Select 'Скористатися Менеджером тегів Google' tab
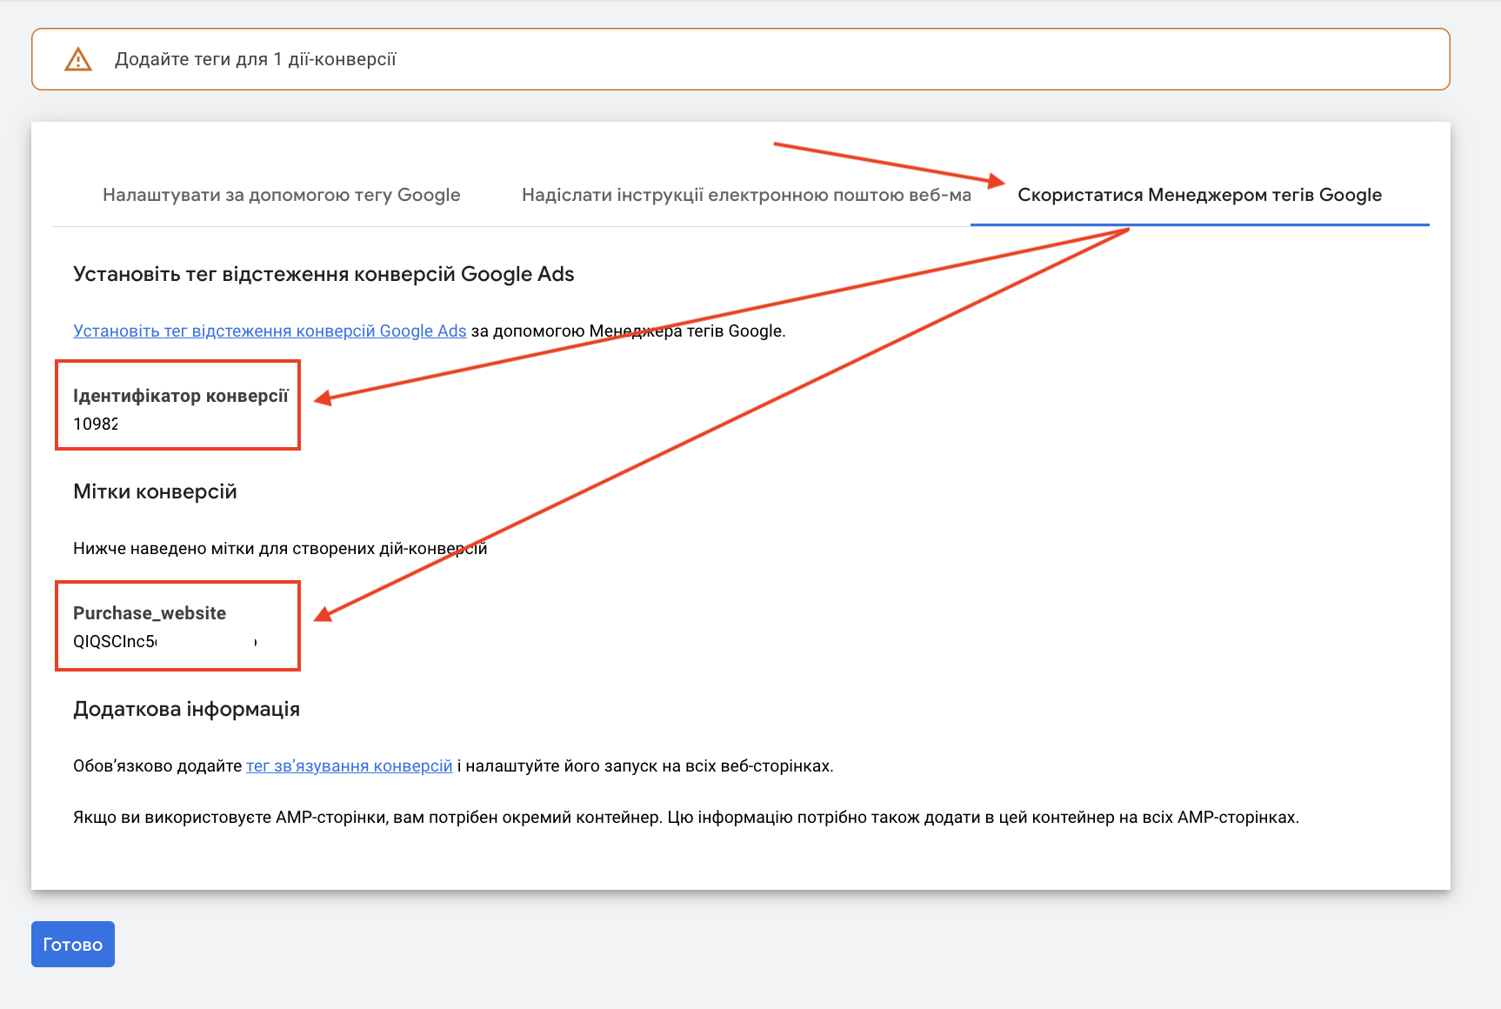1501x1009 pixels. (1199, 195)
